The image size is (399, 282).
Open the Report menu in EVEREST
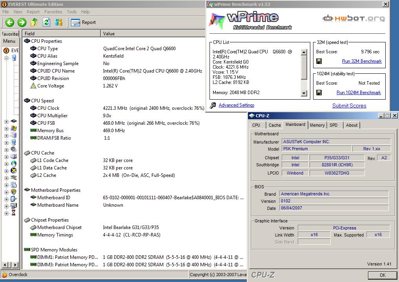pyautogui.click(x=33, y=12)
